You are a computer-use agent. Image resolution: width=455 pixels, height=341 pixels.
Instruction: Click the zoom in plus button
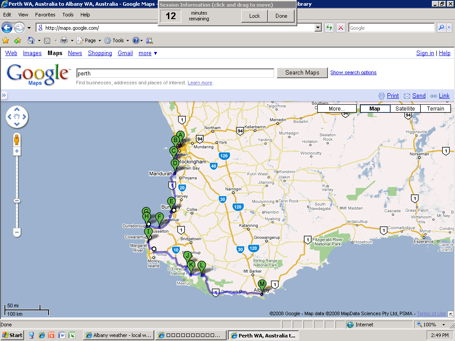[x=17, y=151]
